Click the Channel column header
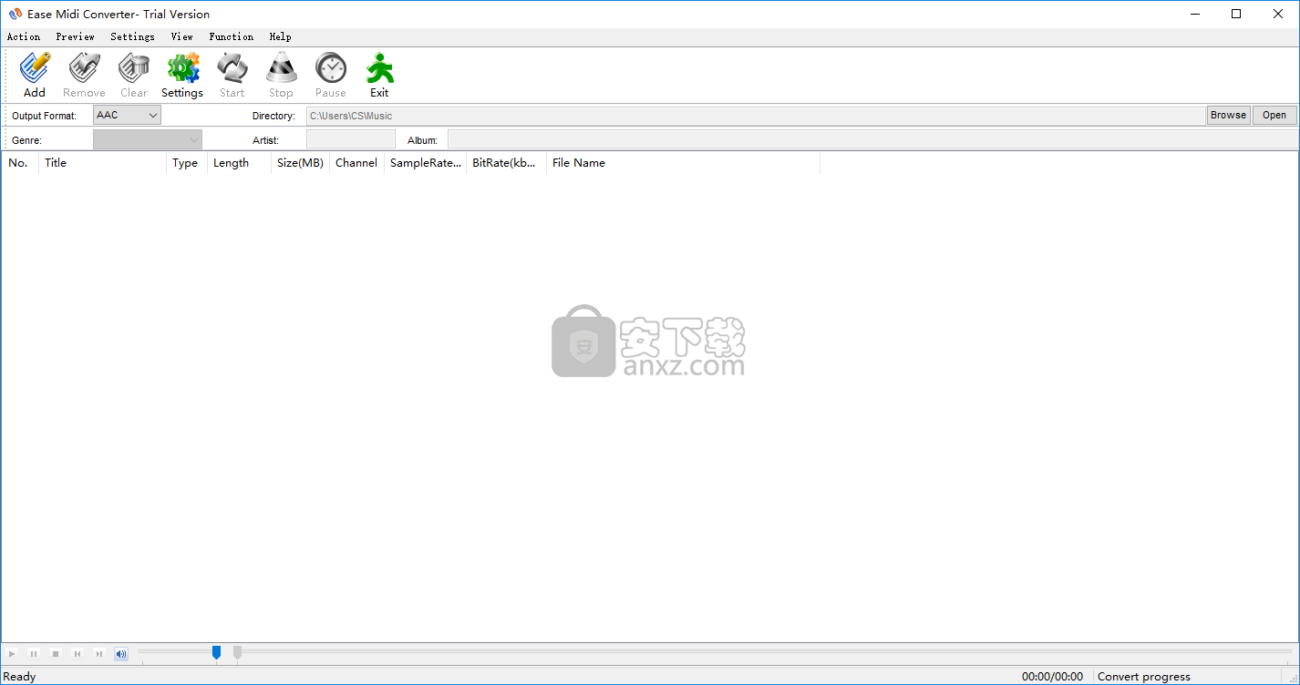This screenshot has height=685, width=1300. click(356, 163)
